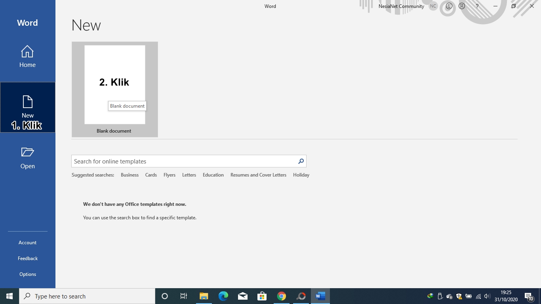The height and width of the screenshot is (304, 541).
Task: Open the Account page
Action: [27, 243]
